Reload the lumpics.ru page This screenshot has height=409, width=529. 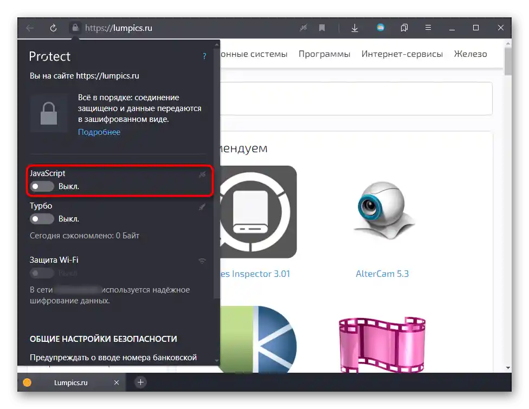[53, 28]
